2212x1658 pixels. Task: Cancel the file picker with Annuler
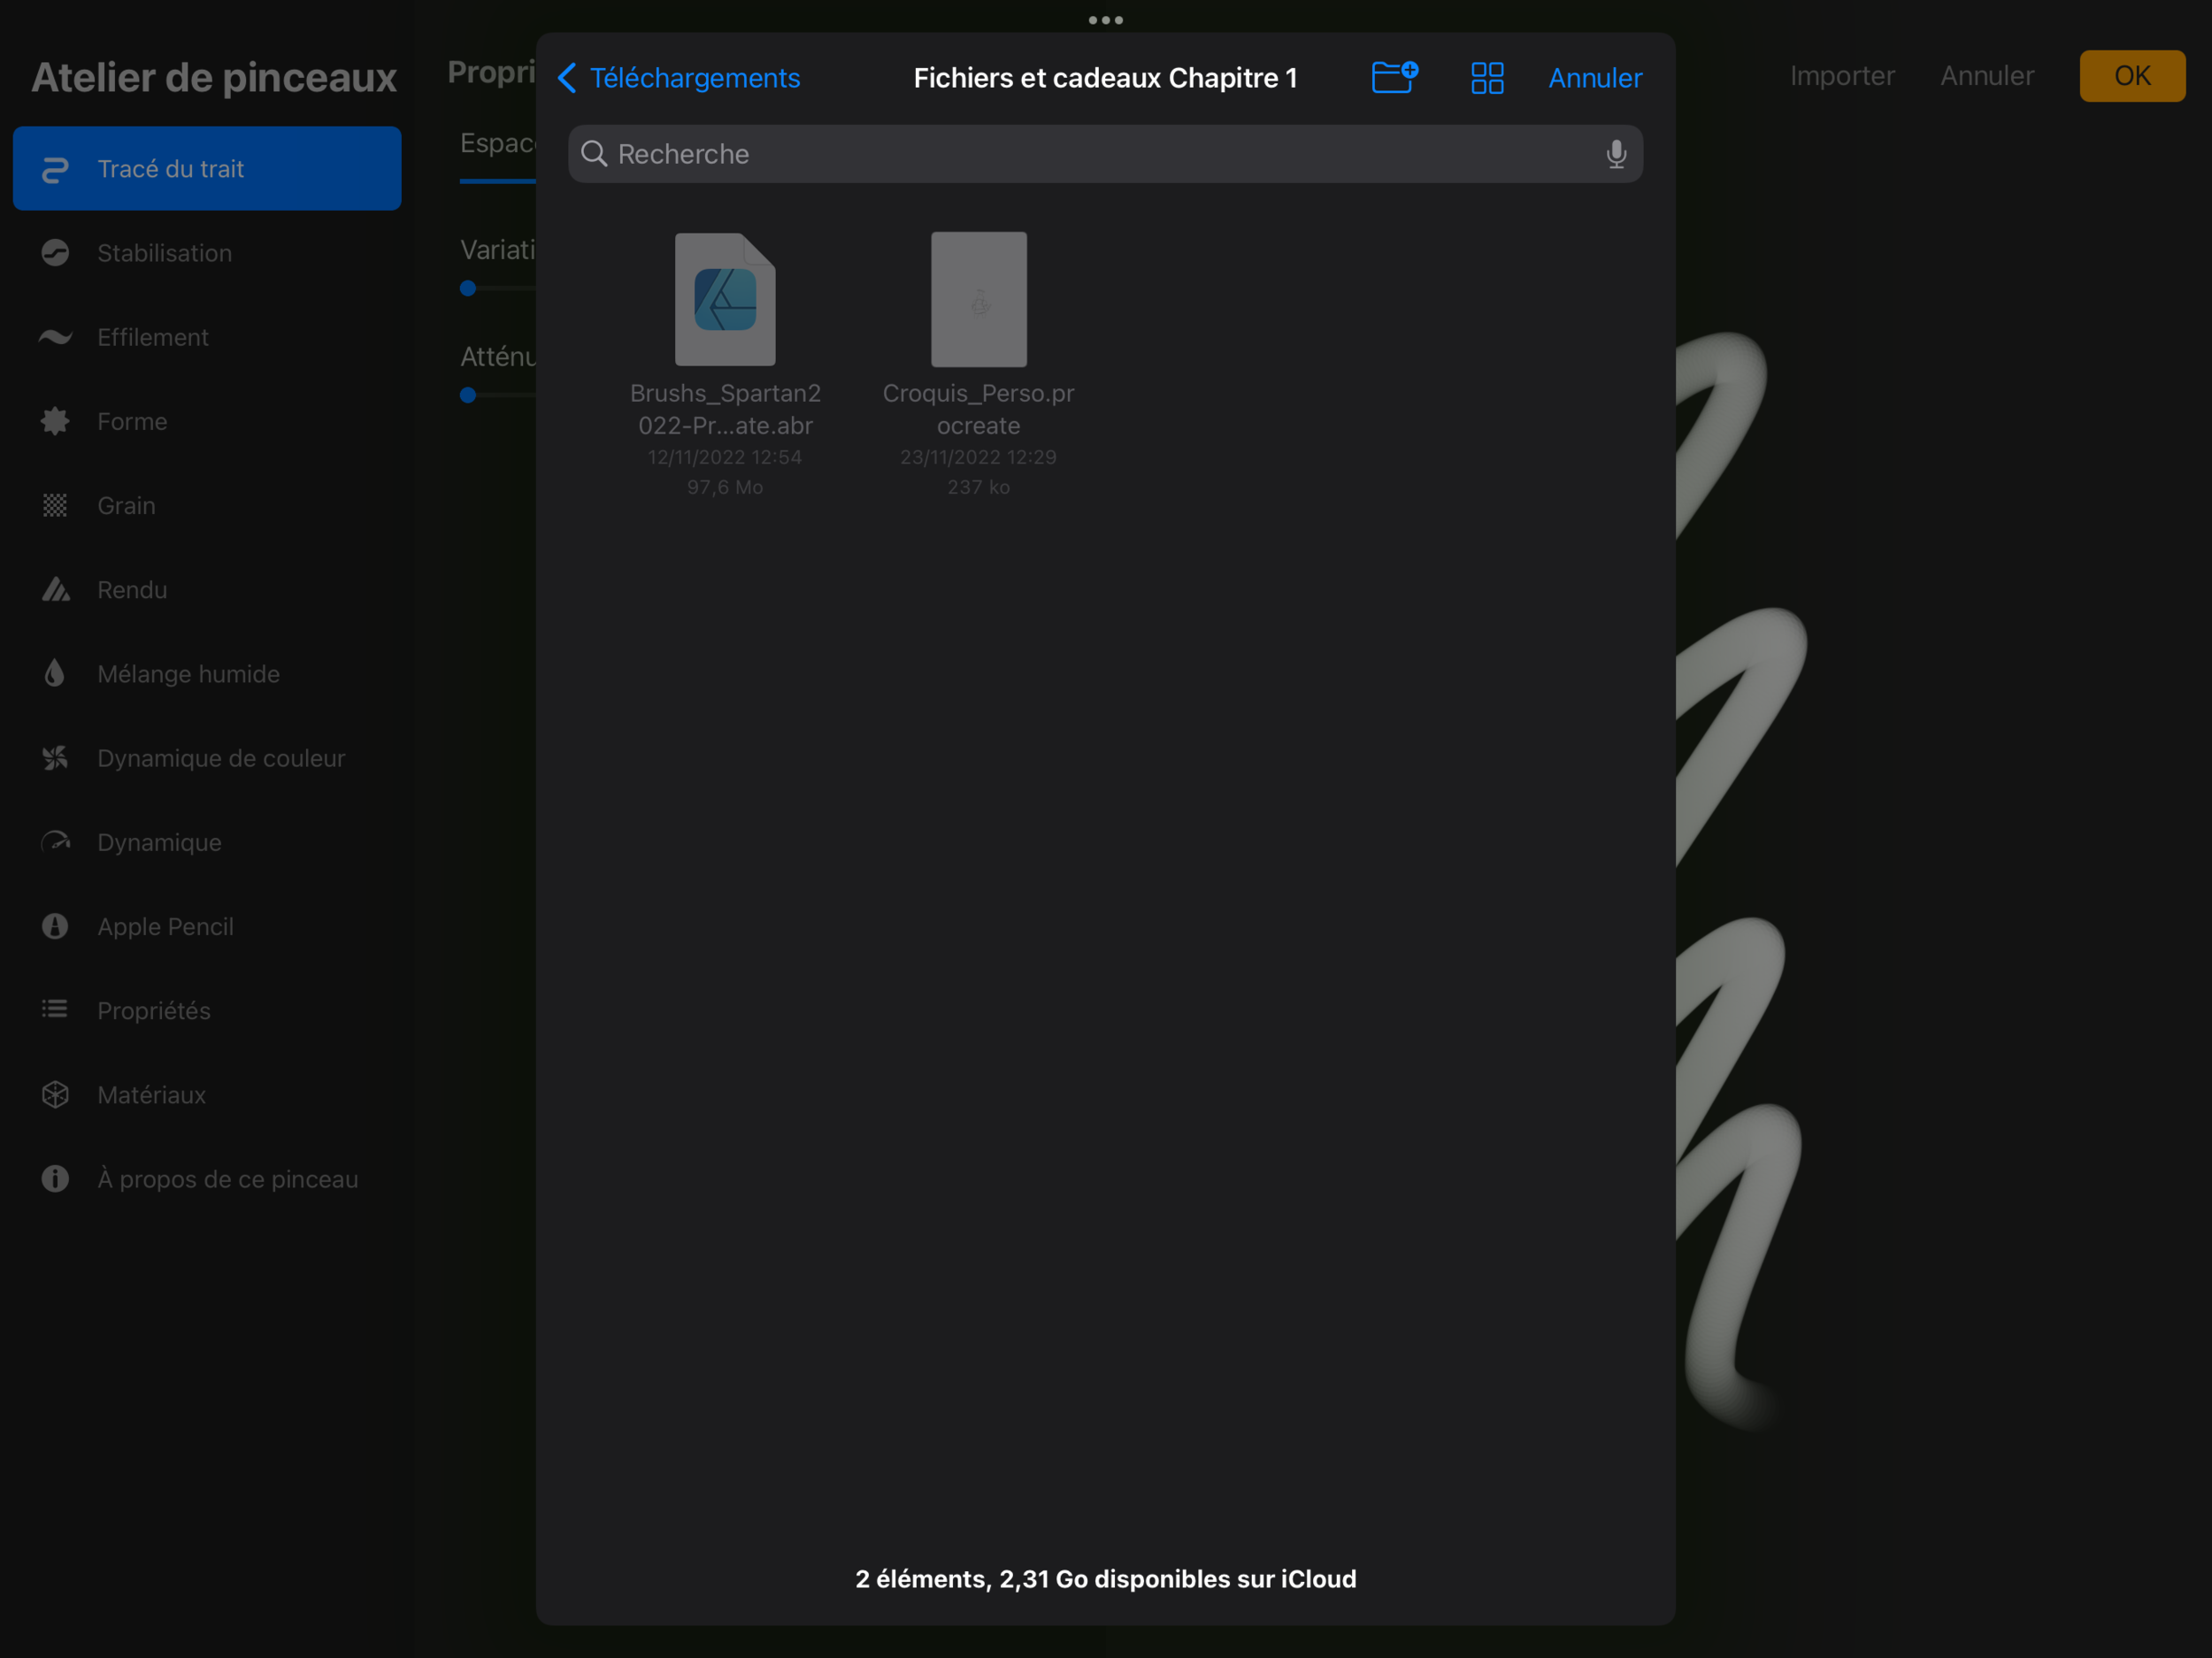(1594, 77)
